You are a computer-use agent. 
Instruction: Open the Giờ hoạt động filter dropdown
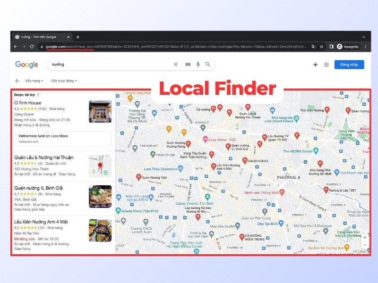coord(64,81)
